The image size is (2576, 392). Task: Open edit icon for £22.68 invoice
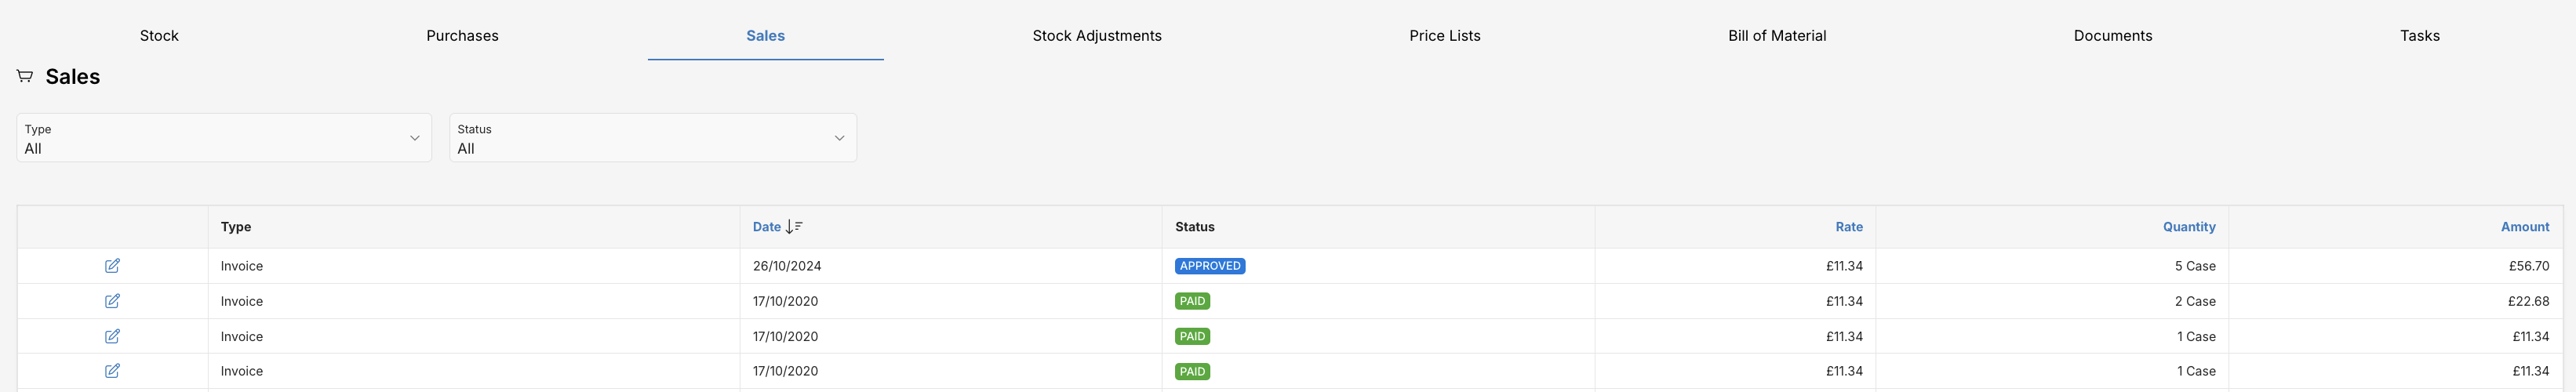click(112, 301)
